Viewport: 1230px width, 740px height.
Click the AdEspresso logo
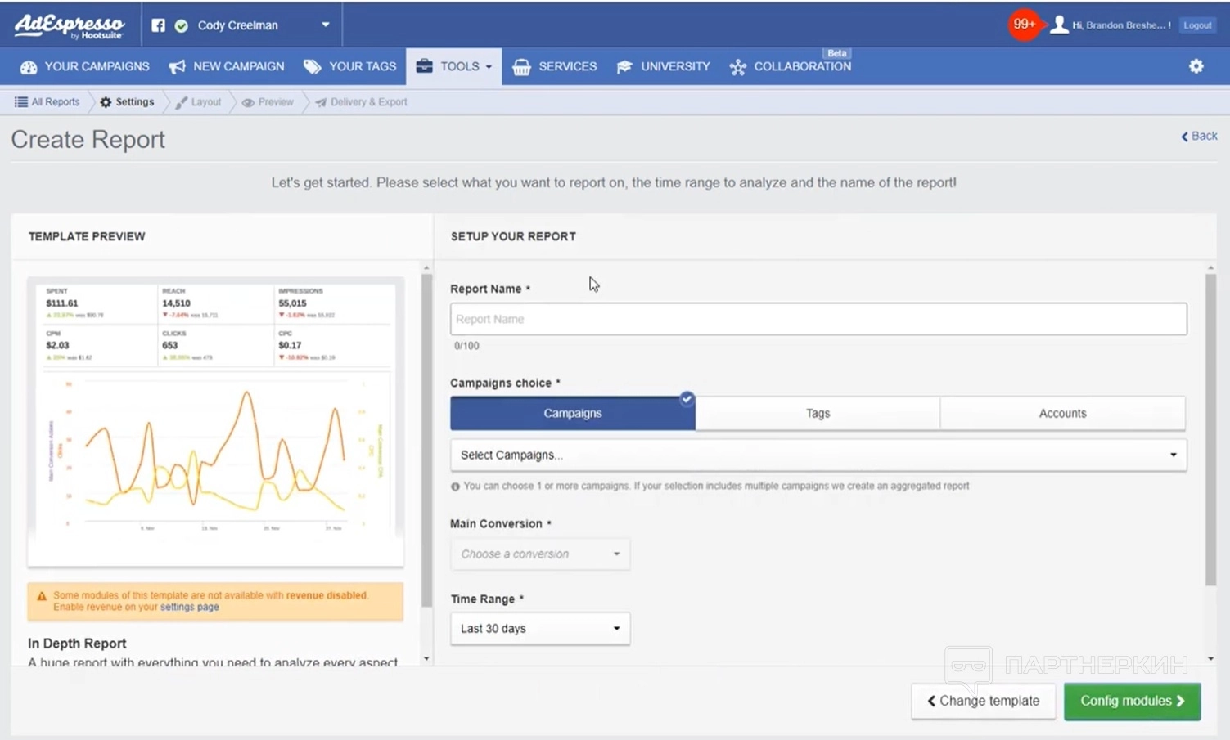70,25
